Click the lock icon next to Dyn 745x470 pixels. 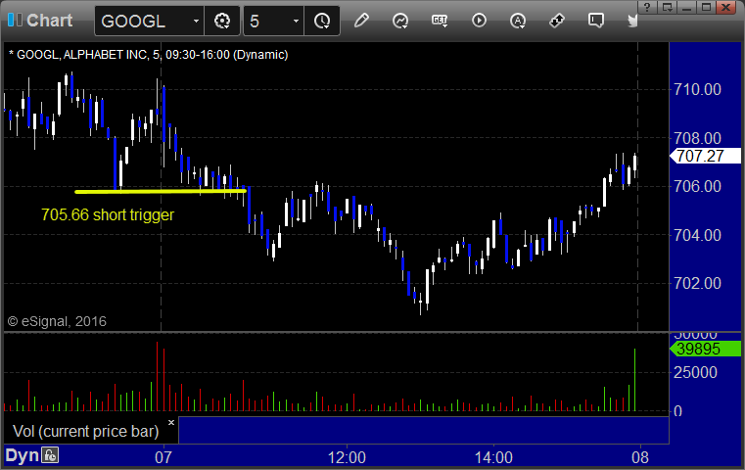(x=50, y=455)
